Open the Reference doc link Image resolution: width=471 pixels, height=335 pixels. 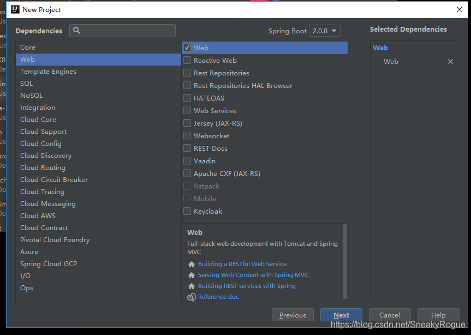[218, 297]
